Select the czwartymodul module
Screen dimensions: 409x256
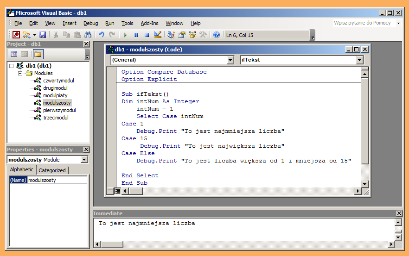click(58, 81)
